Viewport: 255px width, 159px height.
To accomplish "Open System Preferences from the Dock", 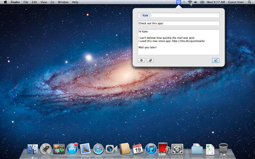I will click(177, 149).
